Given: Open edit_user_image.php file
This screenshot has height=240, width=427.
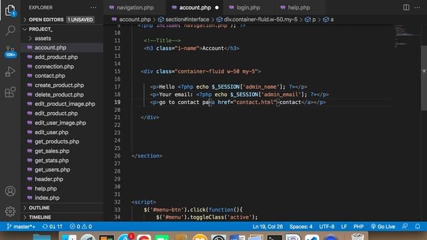Looking at the screenshot, I should click(62, 123).
